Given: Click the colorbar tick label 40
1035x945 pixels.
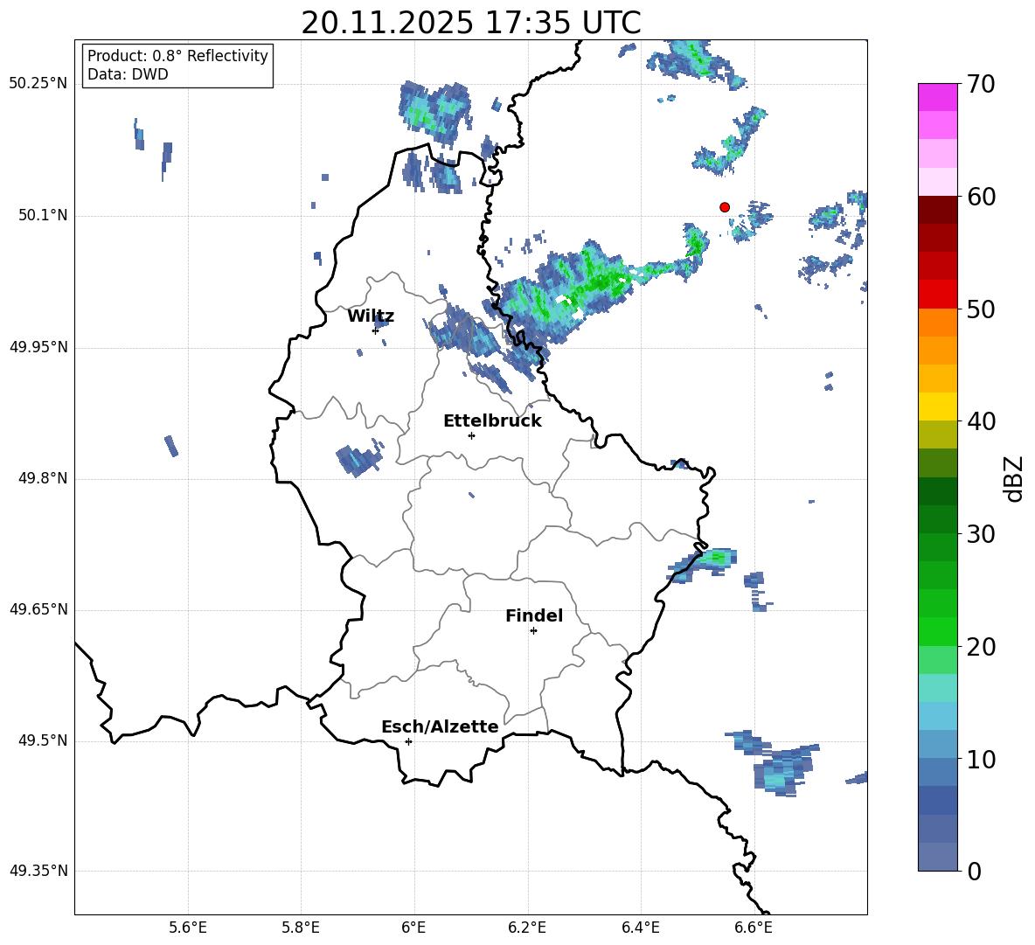Looking at the screenshot, I should tap(982, 421).
